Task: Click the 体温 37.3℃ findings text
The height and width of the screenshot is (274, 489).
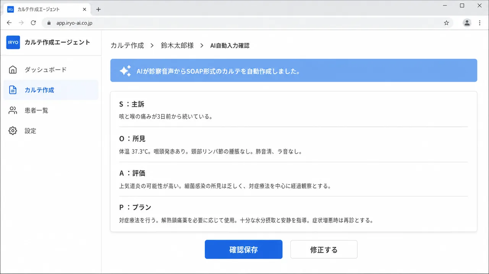Action: (211, 152)
